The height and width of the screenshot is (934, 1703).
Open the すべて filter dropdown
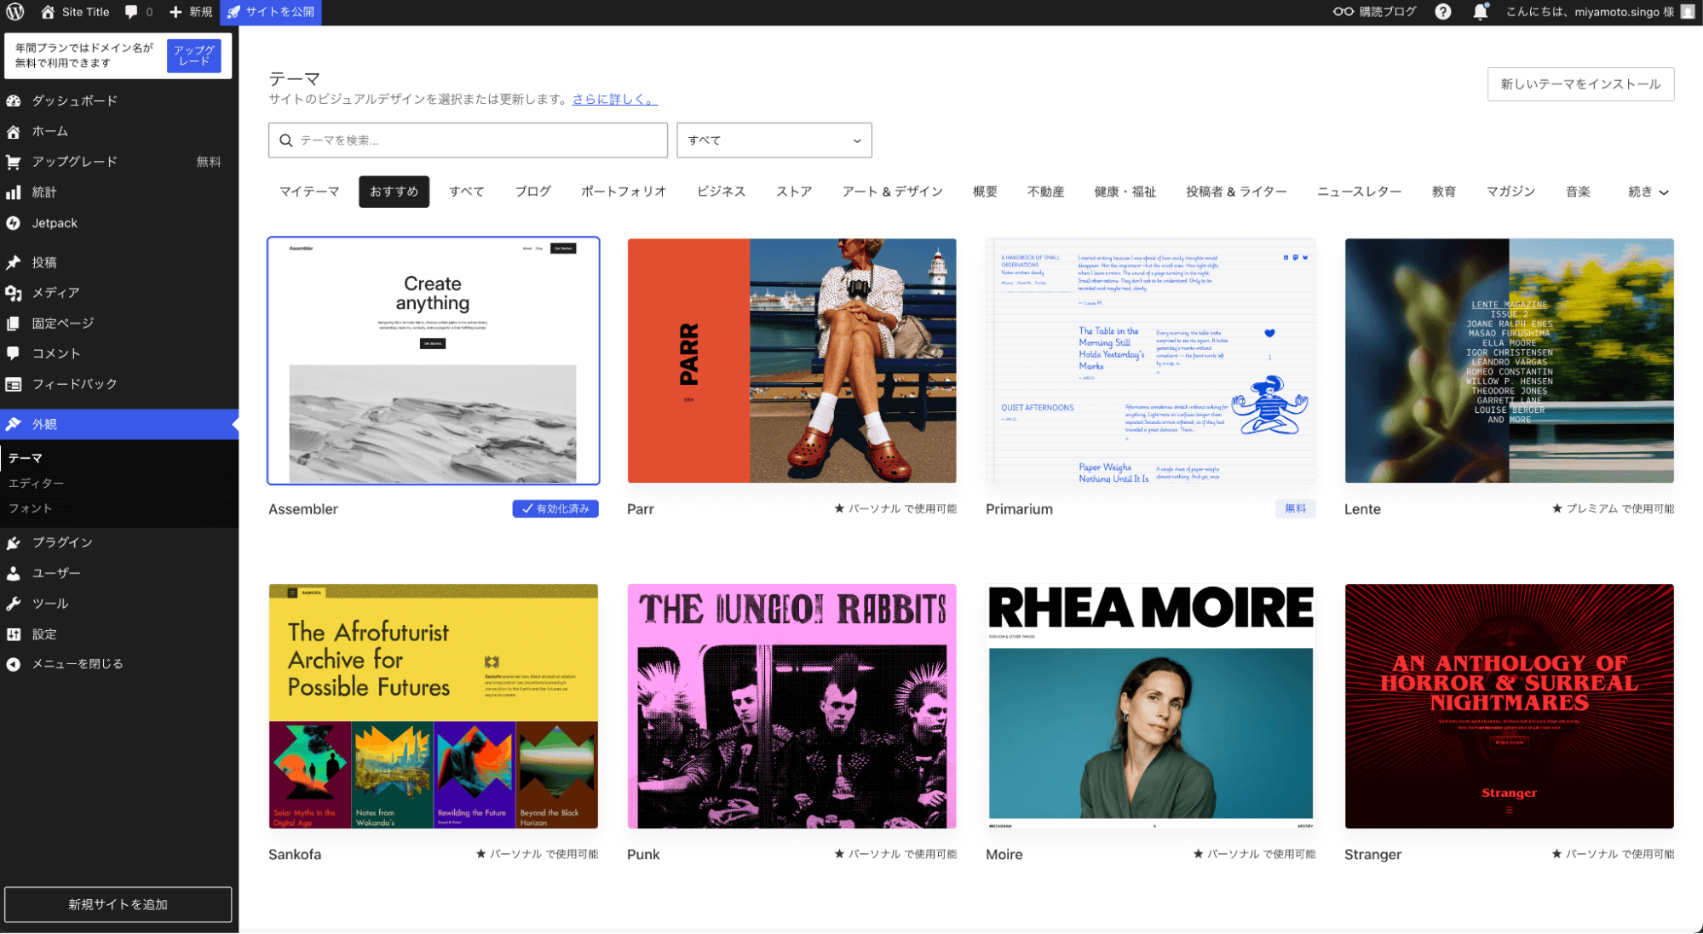click(773, 140)
